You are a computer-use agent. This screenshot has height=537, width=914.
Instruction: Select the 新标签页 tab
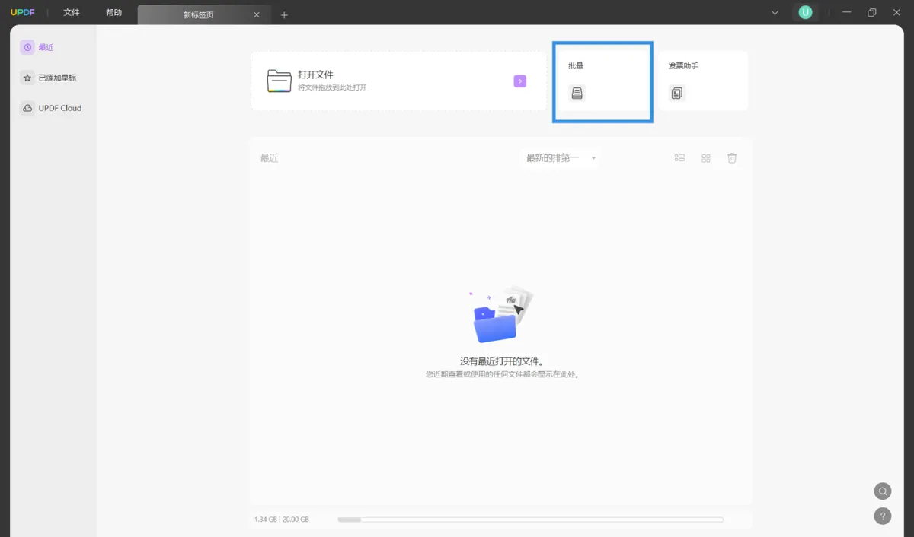pyautogui.click(x=203, y=14)
